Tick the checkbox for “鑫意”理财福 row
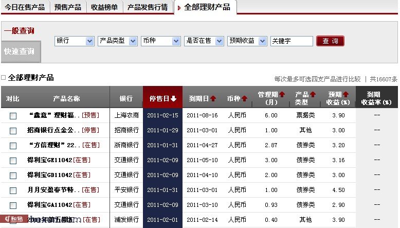 (13, 116)
